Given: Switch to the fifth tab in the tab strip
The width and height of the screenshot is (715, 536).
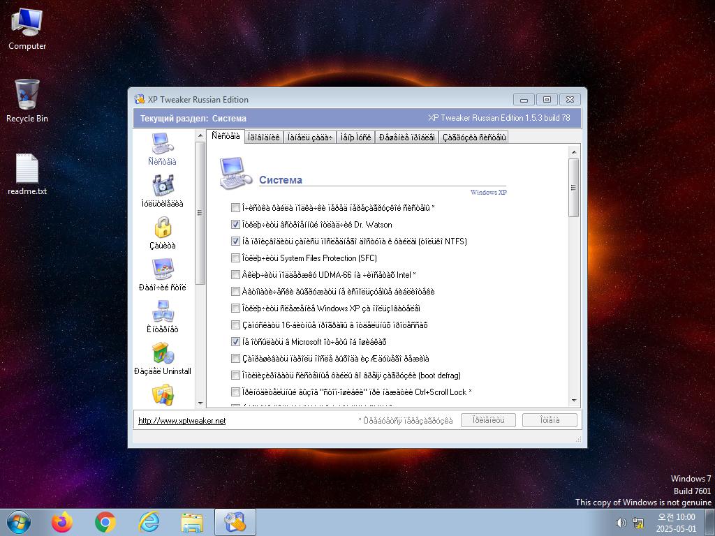Looking at the screenshot, I should pyautogui.click(x=407, y=137).
